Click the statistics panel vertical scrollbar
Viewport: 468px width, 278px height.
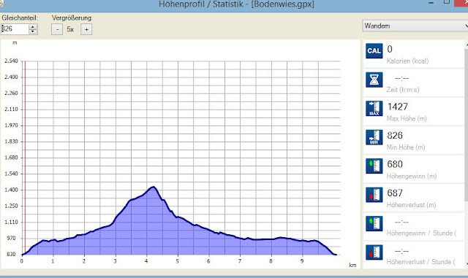(x=467, y=126)
